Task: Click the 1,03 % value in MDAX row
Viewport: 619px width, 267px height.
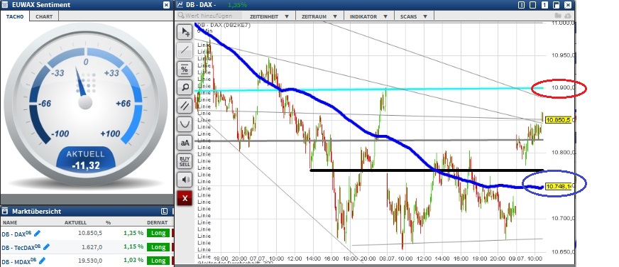Action: tap(133, 261)
